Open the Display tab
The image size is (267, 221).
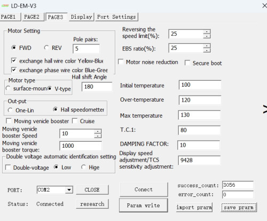coord(81,17)
